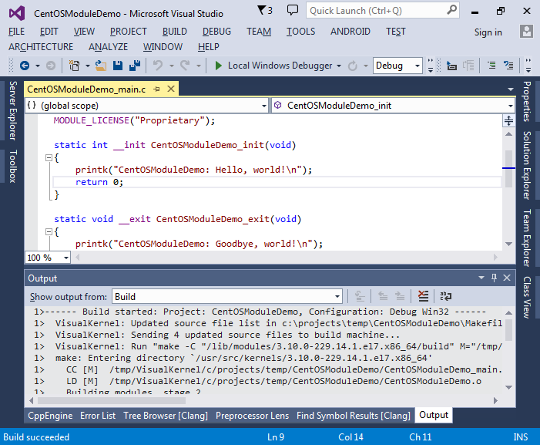Open the Output window position dropdown arrow

[481, 278]
